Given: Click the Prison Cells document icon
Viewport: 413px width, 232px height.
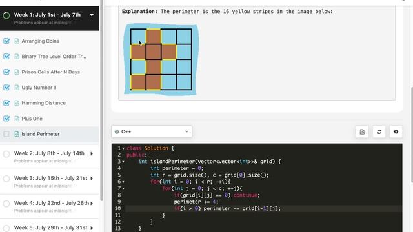Looking at the screenshot, I should pyautogui.click(x=17, y=72).
